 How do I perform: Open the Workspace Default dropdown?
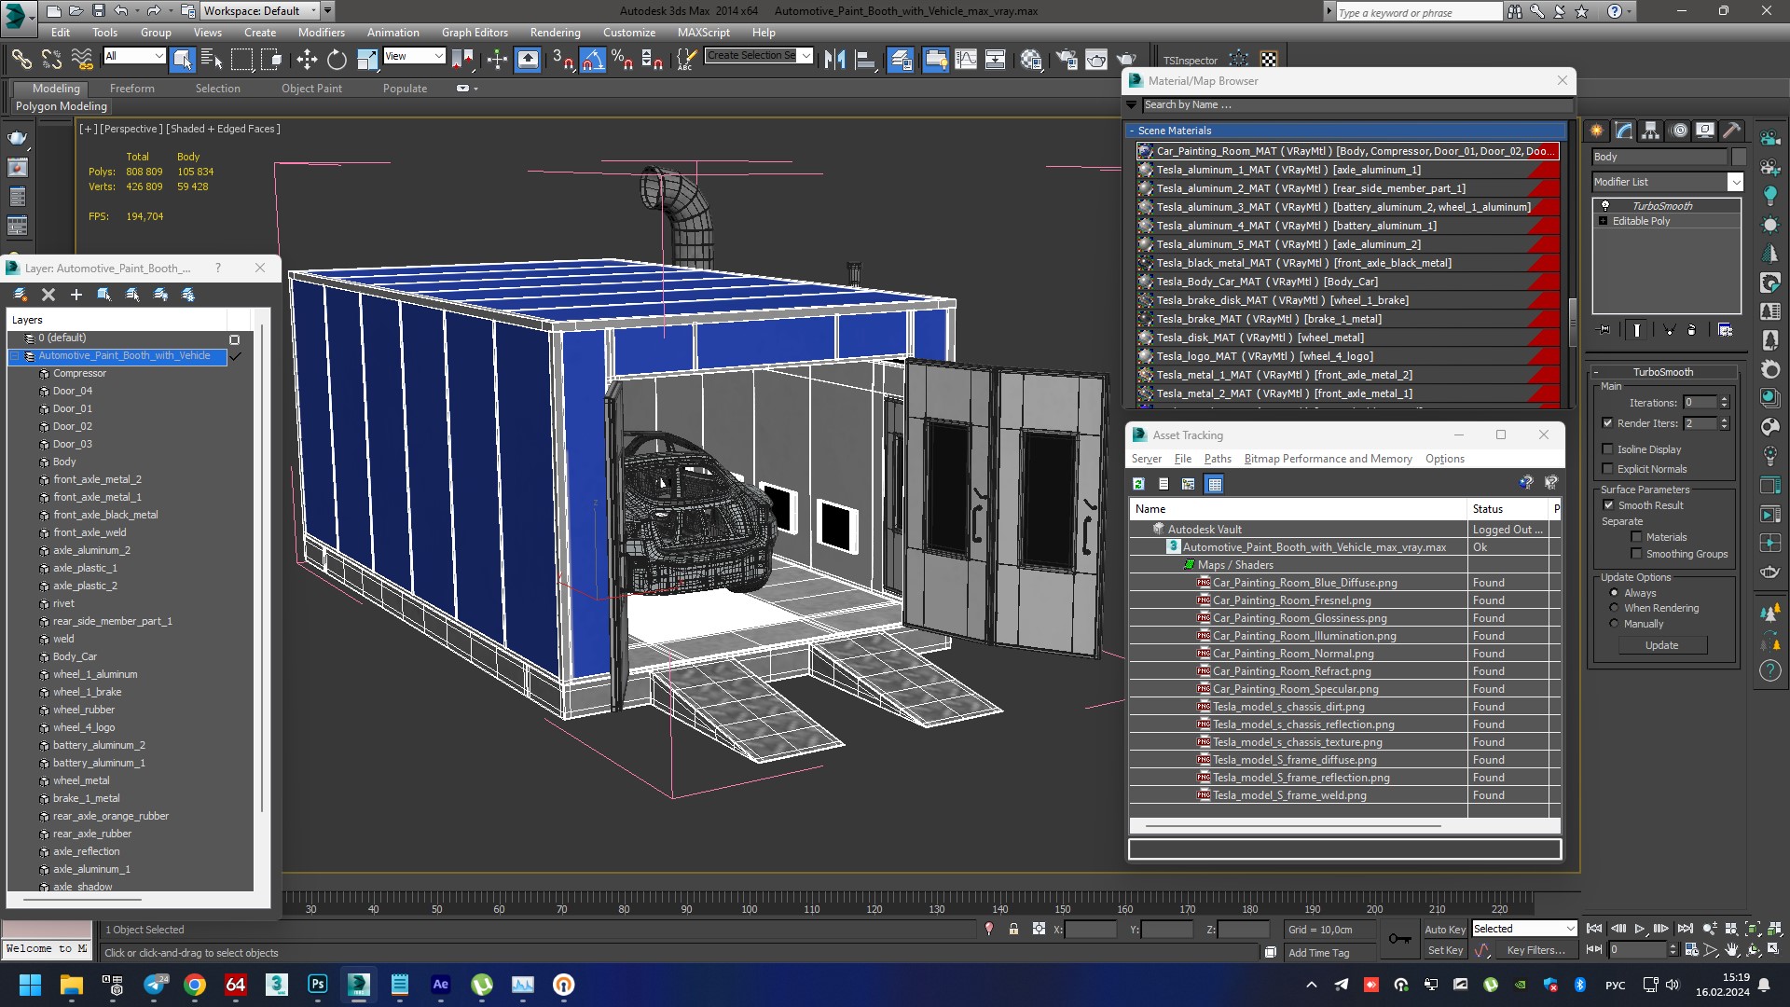313,11
